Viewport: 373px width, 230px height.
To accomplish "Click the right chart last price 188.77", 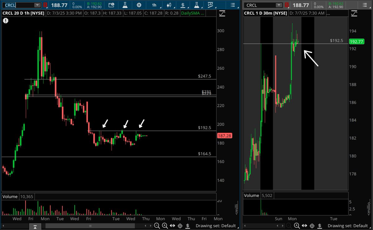I will [301, 5].
